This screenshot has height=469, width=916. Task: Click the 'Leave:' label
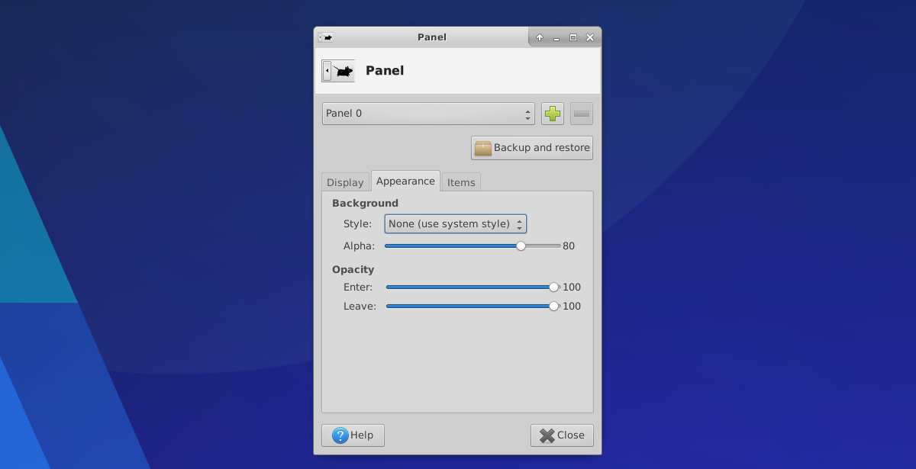(x=360, y=307)
